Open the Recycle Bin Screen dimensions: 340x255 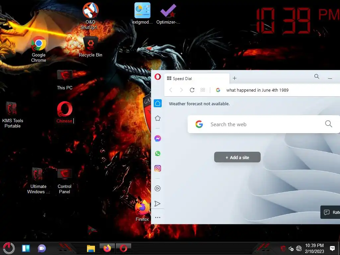click(x=90, y=46)
